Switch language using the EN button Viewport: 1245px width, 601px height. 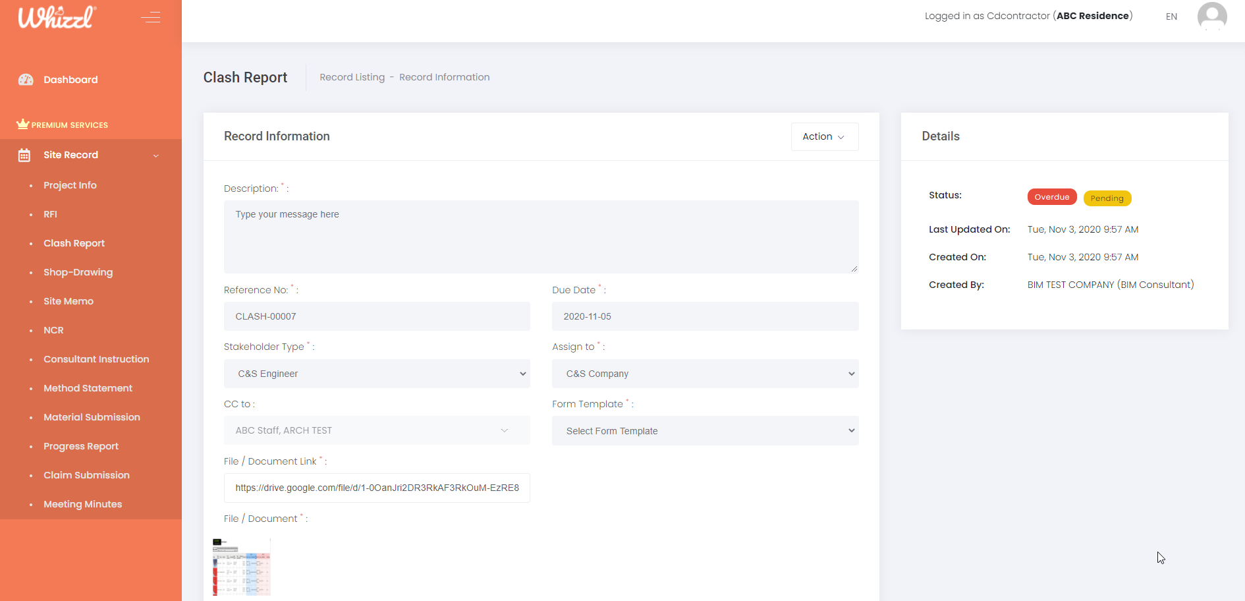coord(1171,16)
